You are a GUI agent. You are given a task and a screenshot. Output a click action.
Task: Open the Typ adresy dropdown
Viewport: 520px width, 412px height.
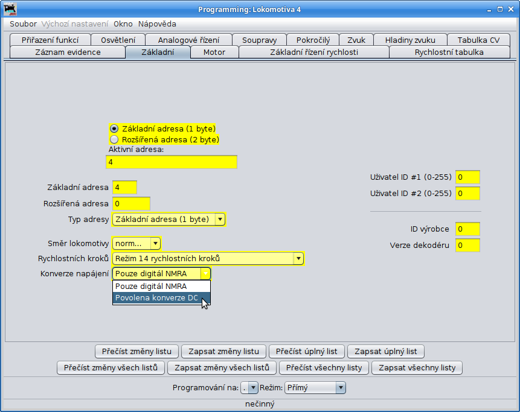click(169, 219)
